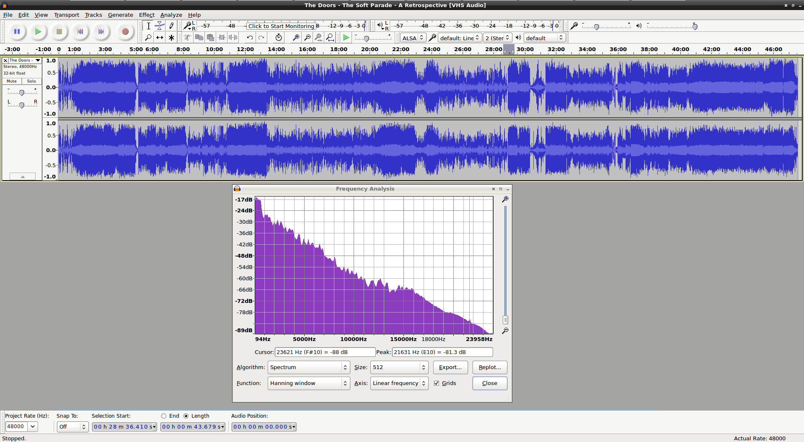
Task: Click the Undo arrow icon
Action: click(250, 37)
